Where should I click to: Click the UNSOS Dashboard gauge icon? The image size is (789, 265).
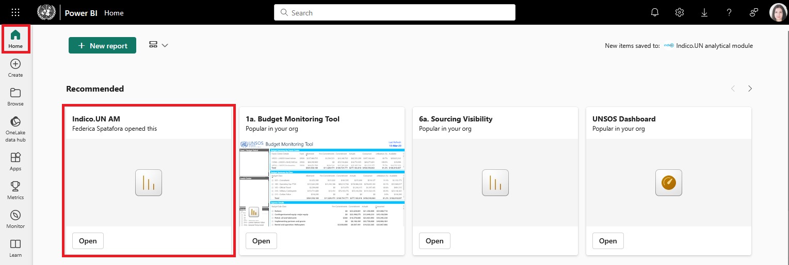click(669, 183)
